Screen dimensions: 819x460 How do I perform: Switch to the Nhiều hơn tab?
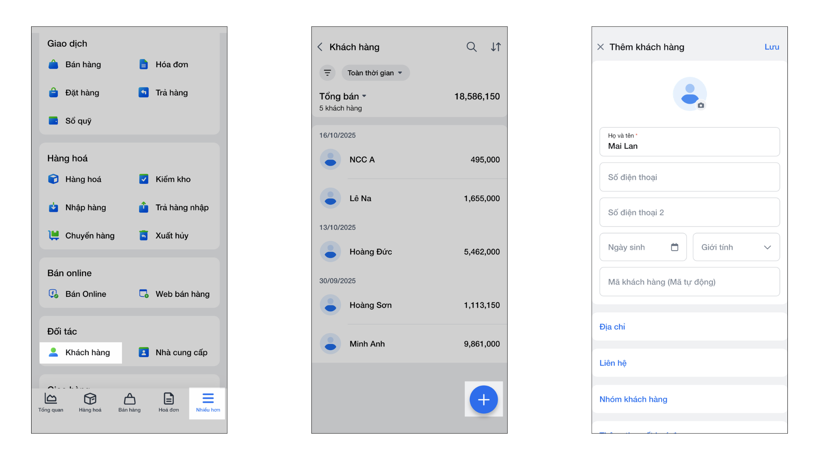click(x=208, y=402)
